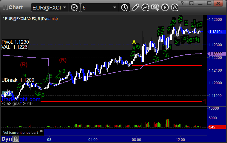Click the current price tag 1.12404
This screenshot has height=143, width=227.
(217, 32)
